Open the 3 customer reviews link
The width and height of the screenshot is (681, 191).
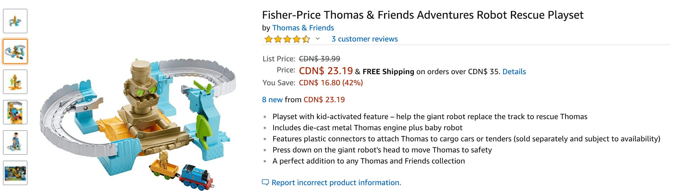coord(364,39)
